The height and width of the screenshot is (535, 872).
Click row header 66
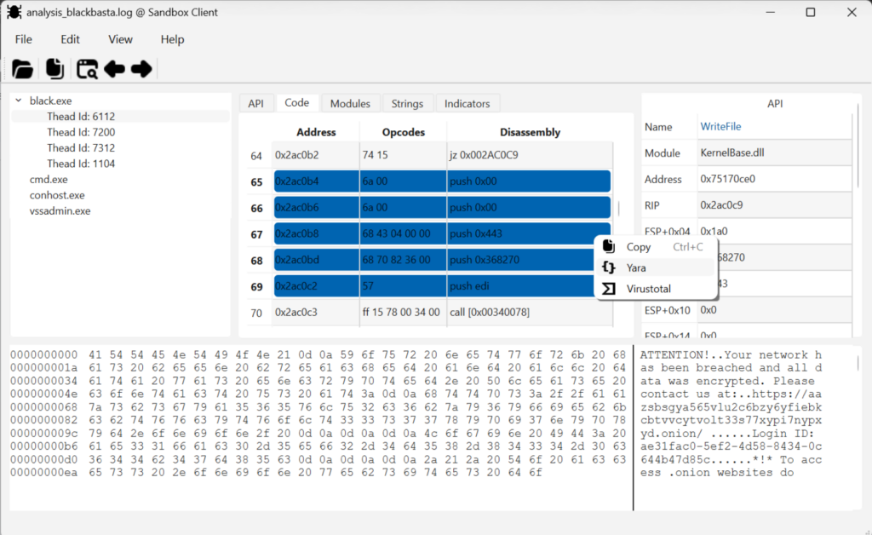point(256,208)
